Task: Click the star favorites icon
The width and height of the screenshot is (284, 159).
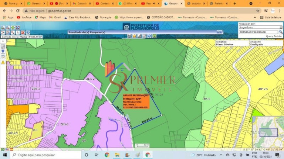Action: [134, 36]
